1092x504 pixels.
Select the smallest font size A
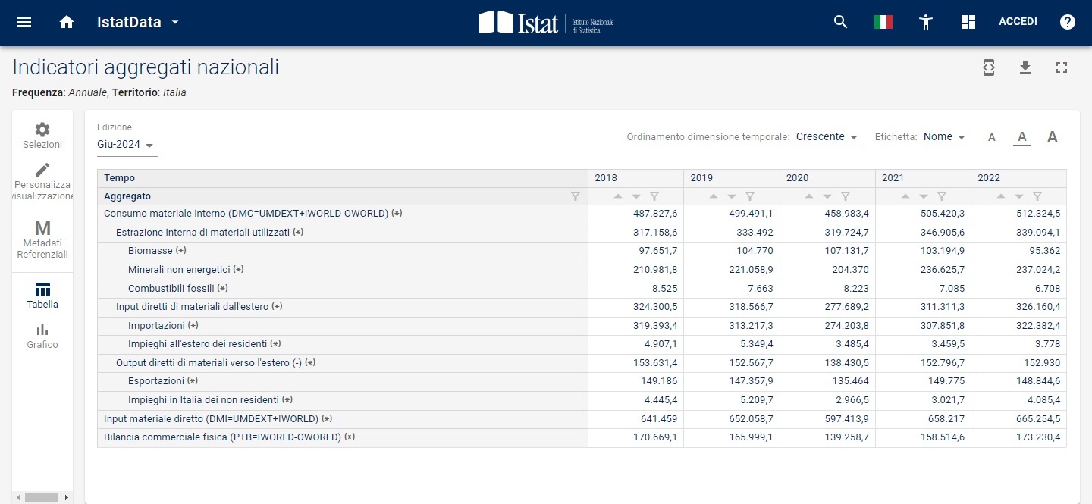[x=992, y=137]
